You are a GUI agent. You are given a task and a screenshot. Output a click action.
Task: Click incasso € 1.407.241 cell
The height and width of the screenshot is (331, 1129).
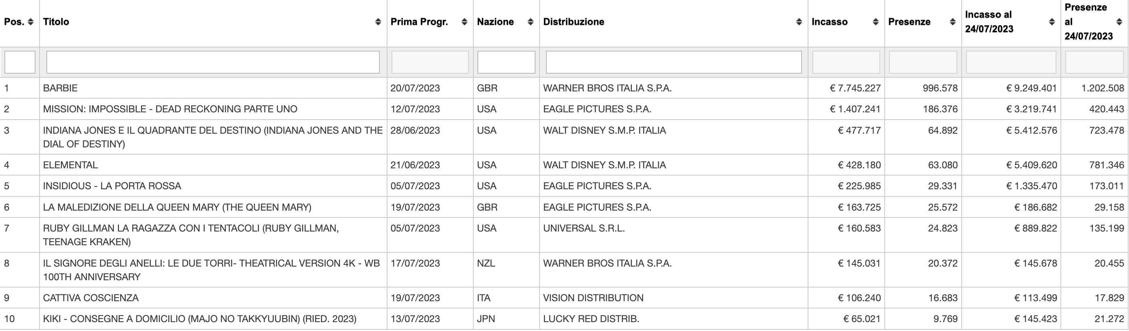855,109
